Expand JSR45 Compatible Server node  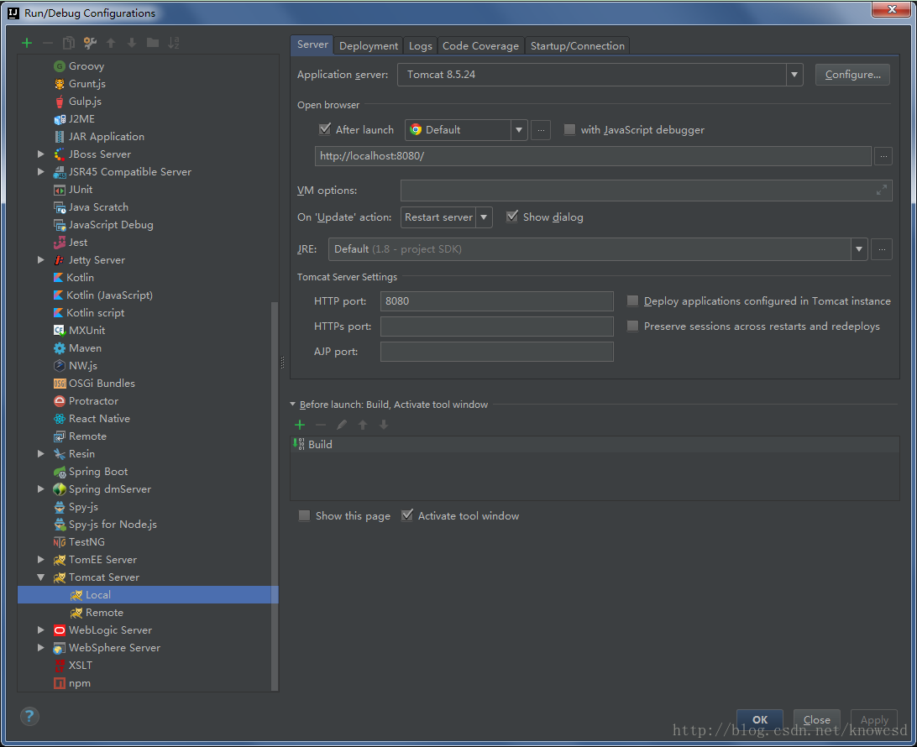(x=40, y=172)
